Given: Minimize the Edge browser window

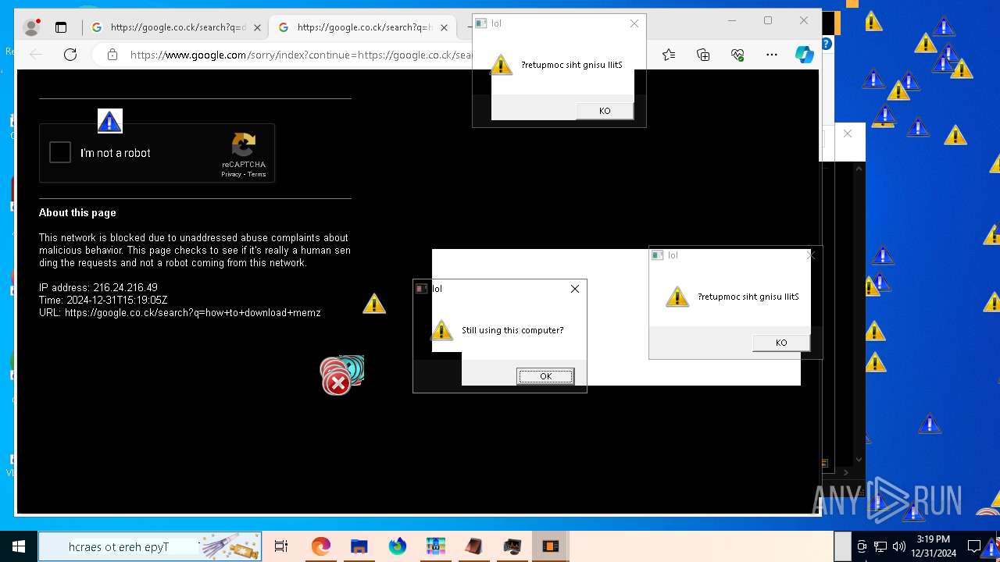Looking at the screenshot, I should point(732,20).
